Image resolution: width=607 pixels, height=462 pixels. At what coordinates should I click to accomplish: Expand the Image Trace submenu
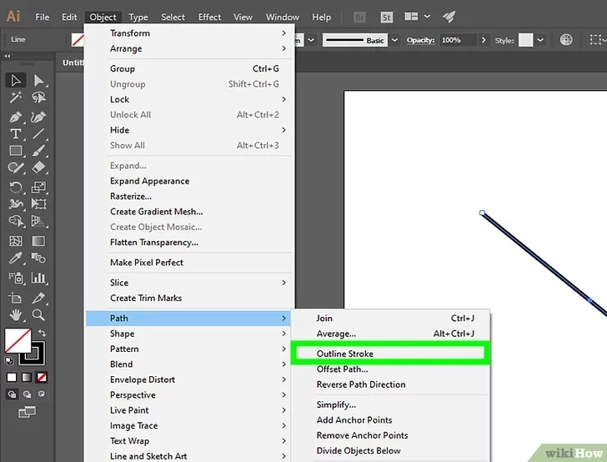[189, 425]
